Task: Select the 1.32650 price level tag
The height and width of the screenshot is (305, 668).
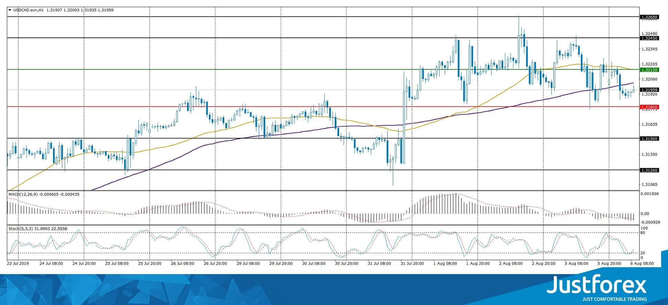Action: tap(649, 17)
